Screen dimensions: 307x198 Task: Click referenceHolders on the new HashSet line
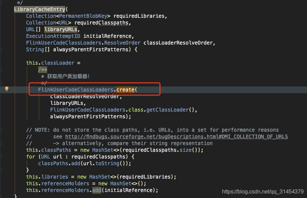[x=65, y=184]
